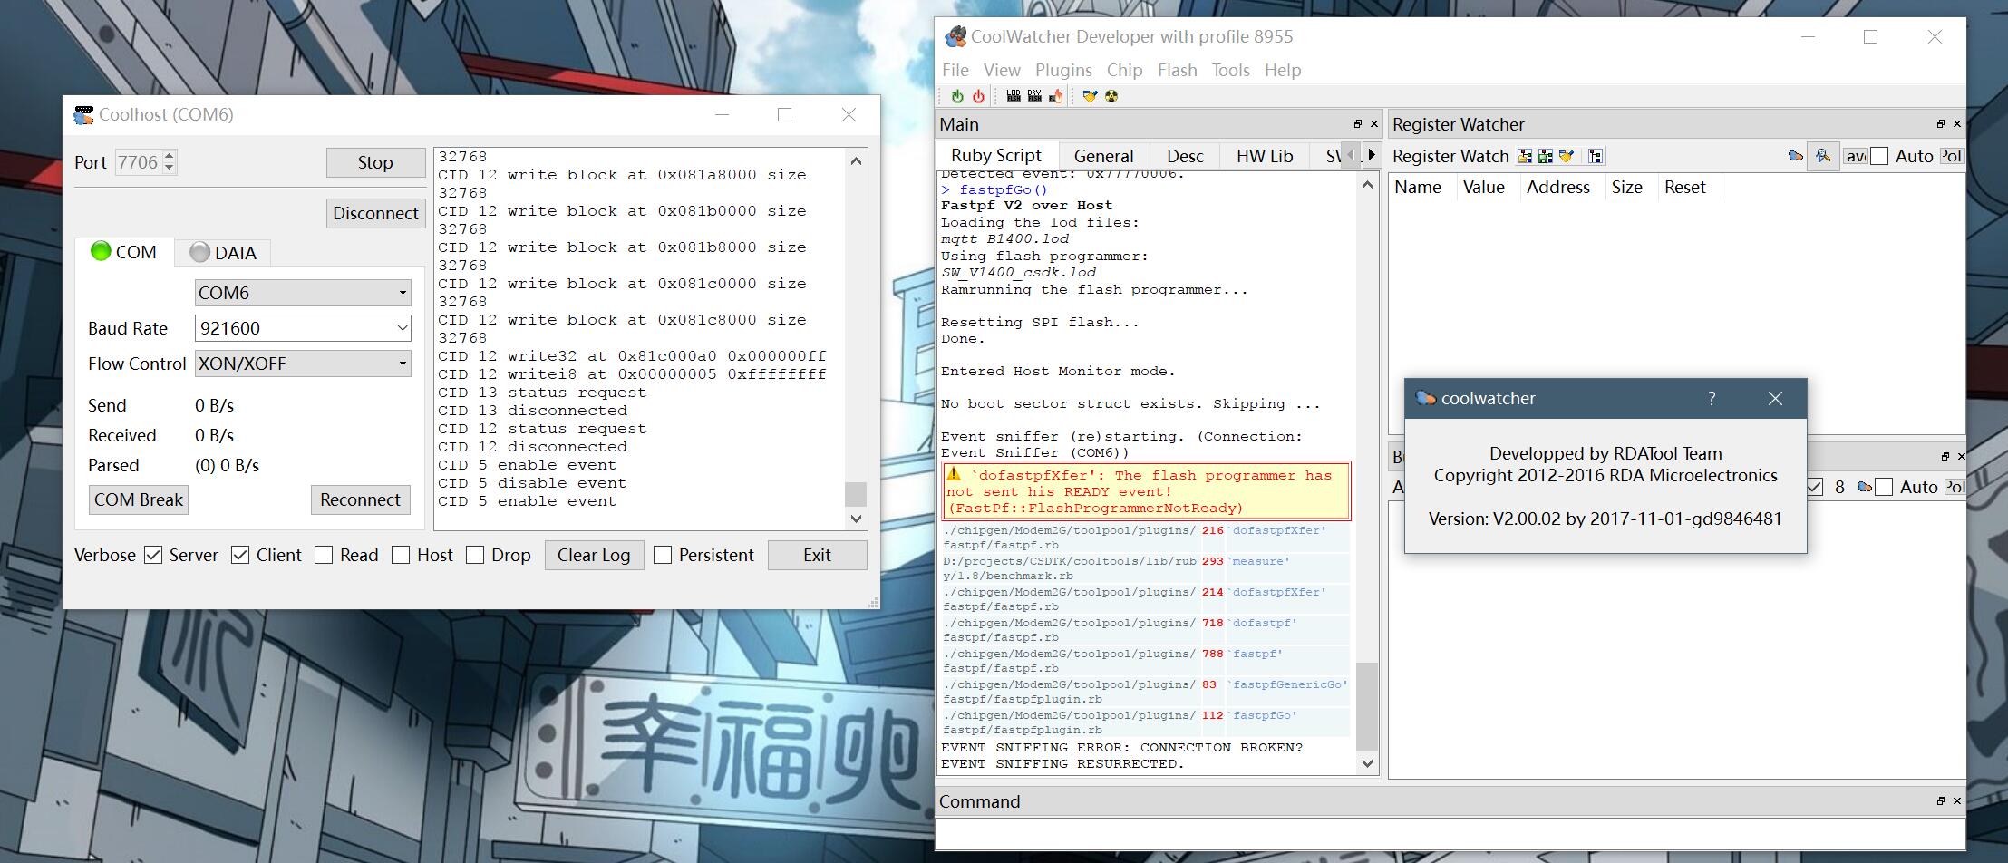This screenshot has width=2008, height=863.
Task: Switch to the HW Lib tab
Action: pyautogui.click(x=1264, y=155)
